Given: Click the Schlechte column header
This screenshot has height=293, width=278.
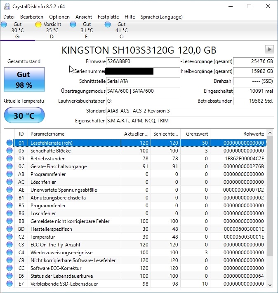Looking at the screenshot, I should [x=165, y=134].
